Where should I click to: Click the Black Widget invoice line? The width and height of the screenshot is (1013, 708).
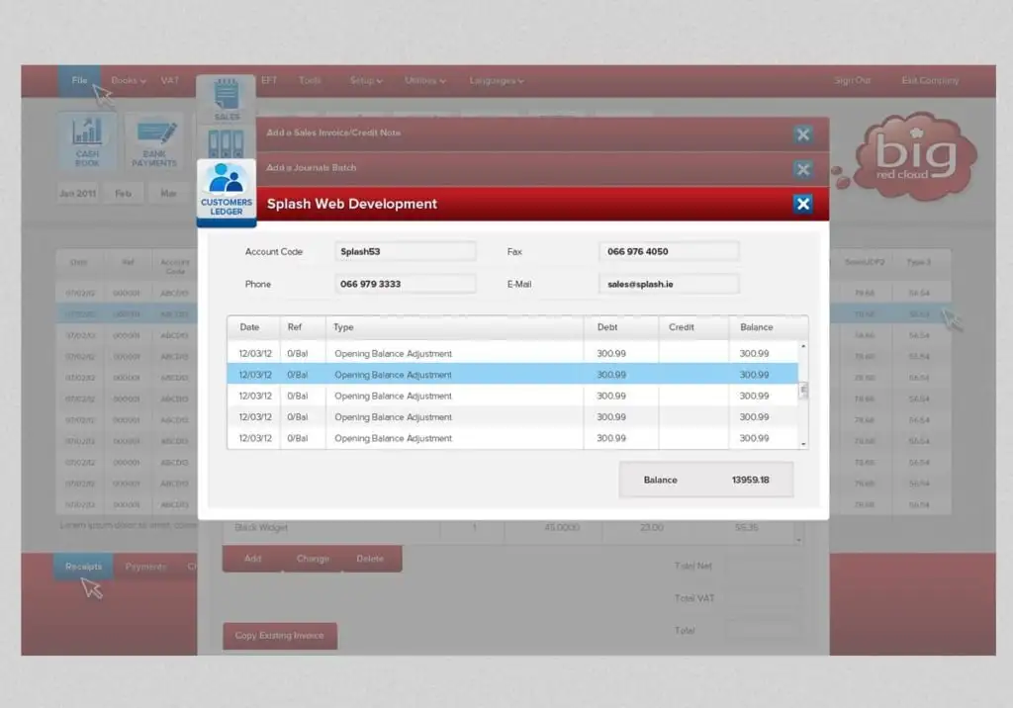[509, 527]
